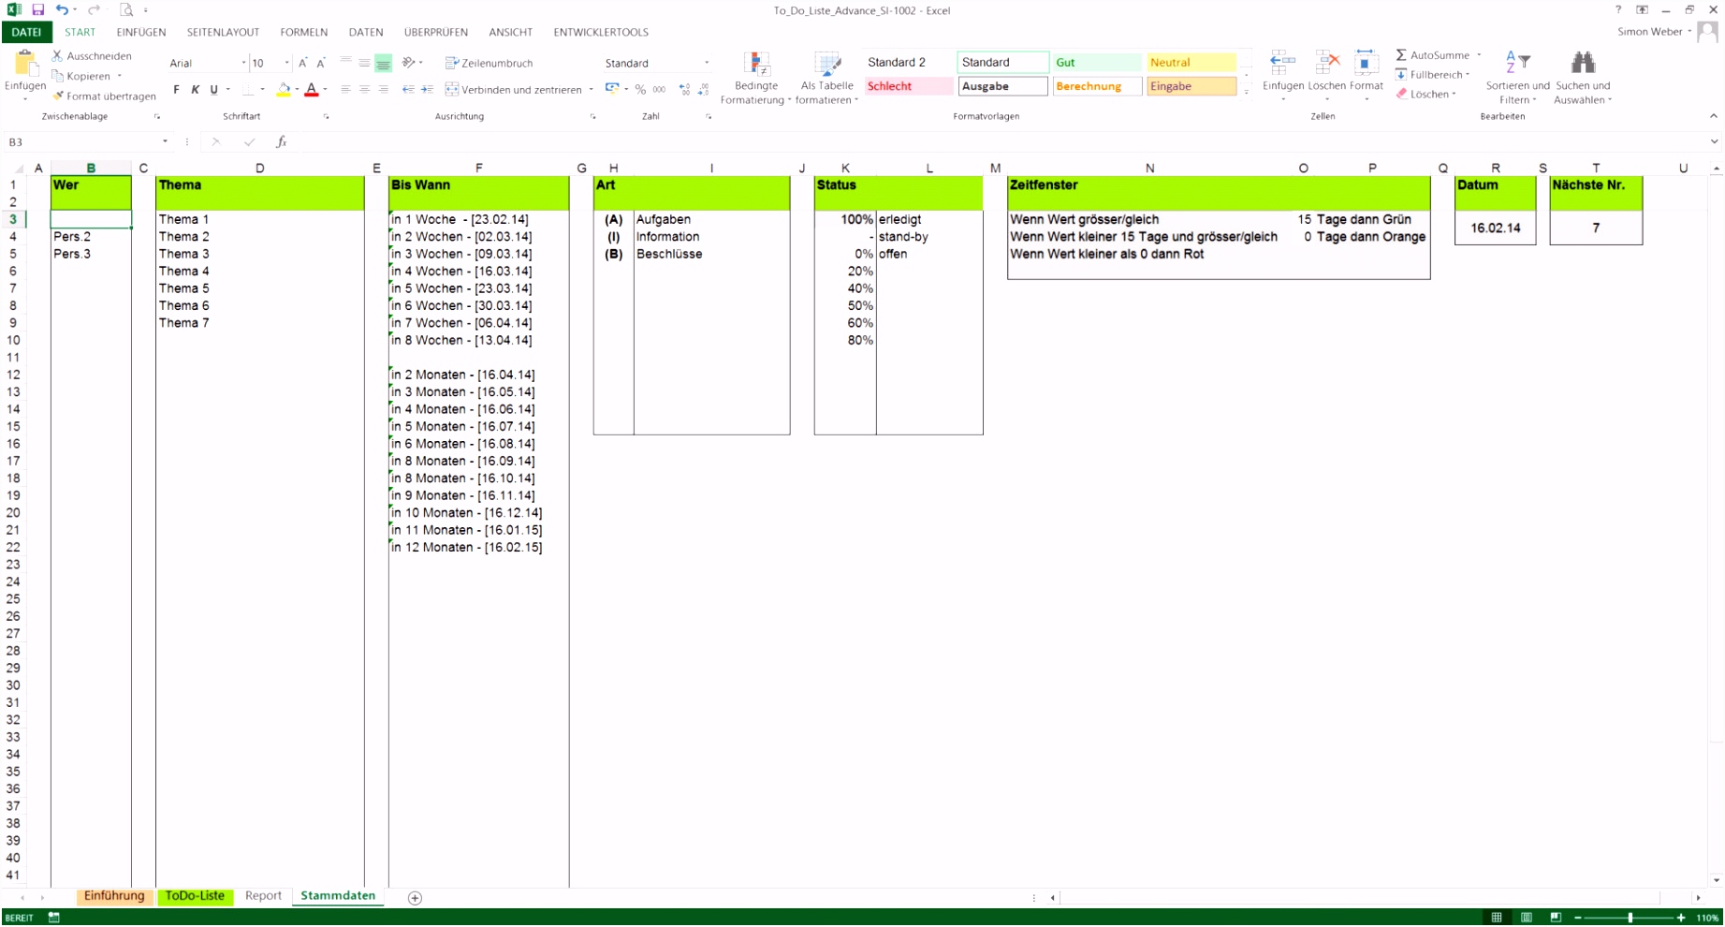
Task: Open the ToDo-Liste sheet tab
Action: pos(195,896)
